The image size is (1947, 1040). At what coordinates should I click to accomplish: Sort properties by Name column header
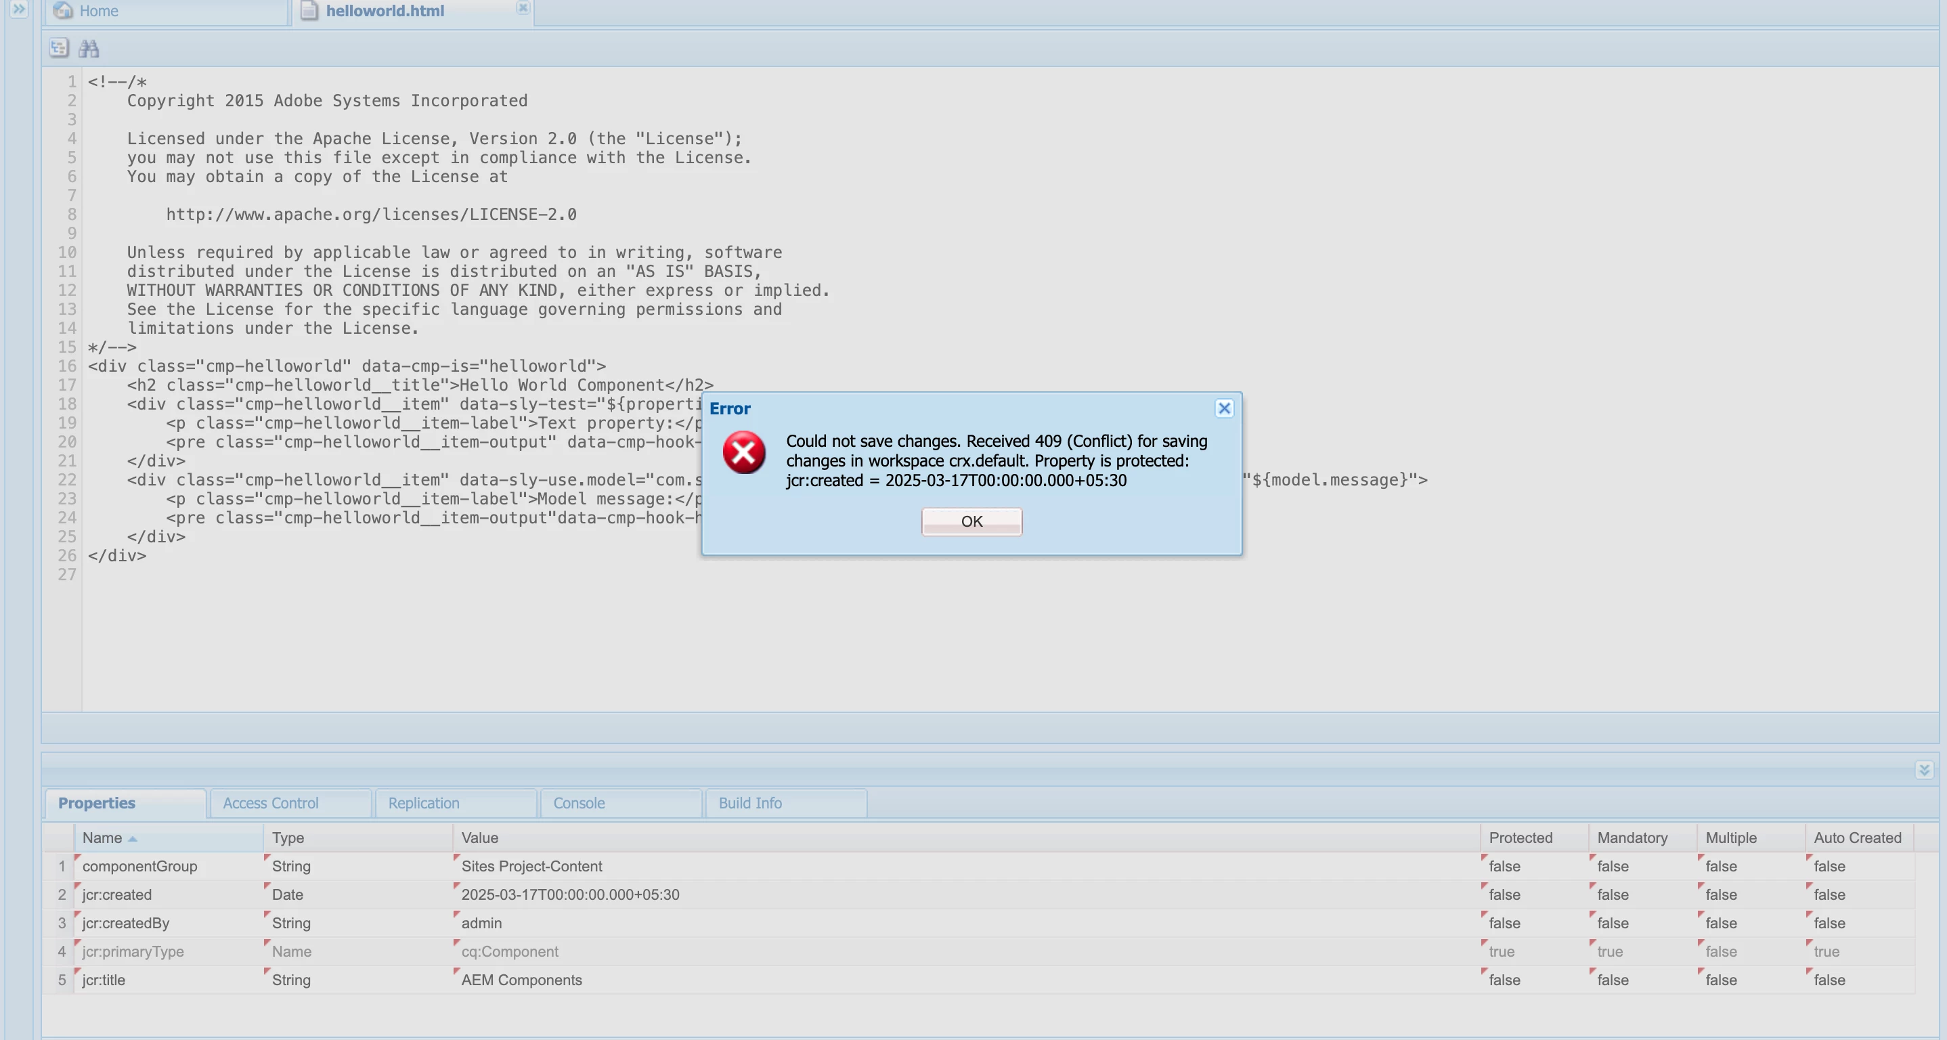pos(102,838)
